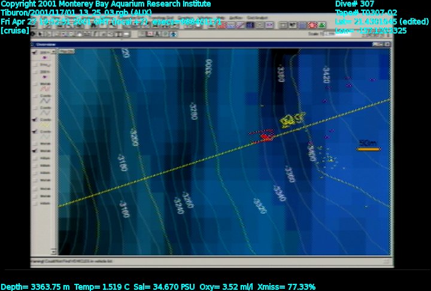Click the red starburst toolbar icon

pos(312,25)
